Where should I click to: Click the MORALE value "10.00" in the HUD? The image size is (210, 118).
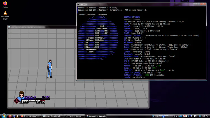point(46,97)
